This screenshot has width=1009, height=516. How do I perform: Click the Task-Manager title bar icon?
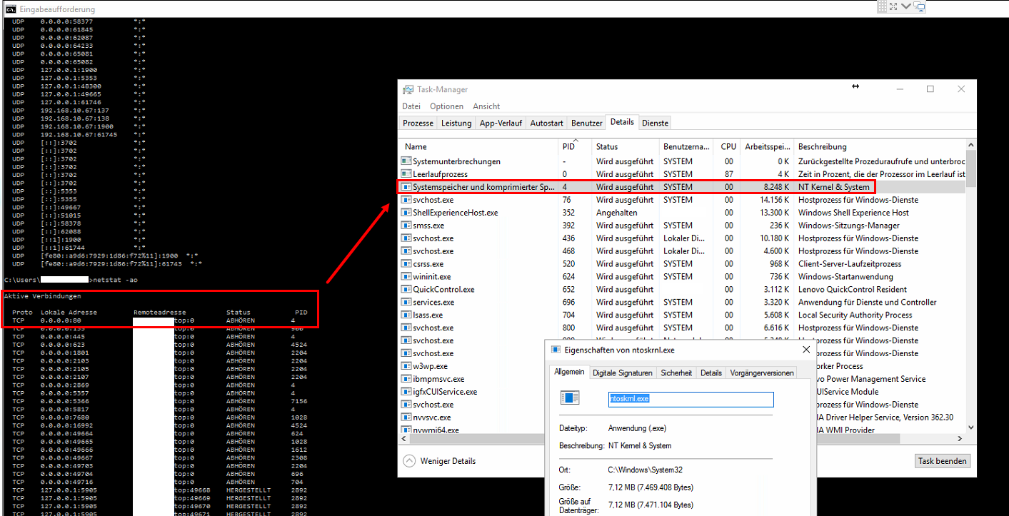coord(408,90)
